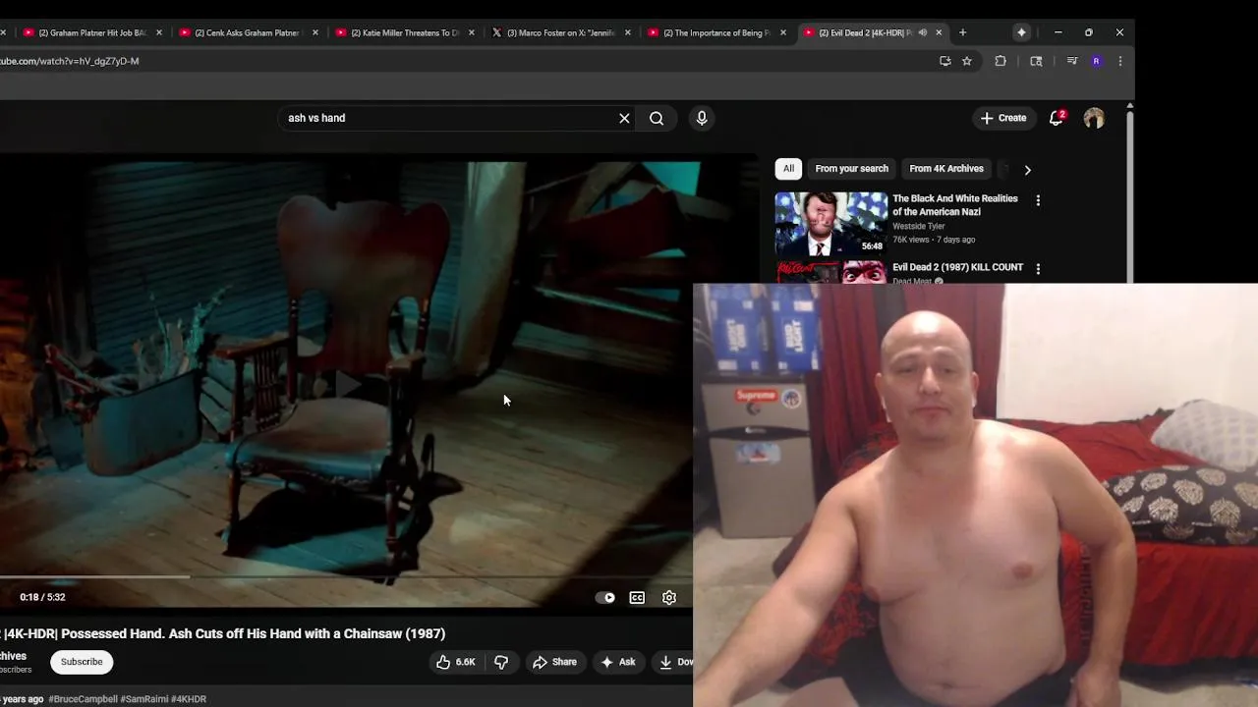Open the browser extensions puzzle icon
1258x707 pixels.
[x=1001, y=61]
